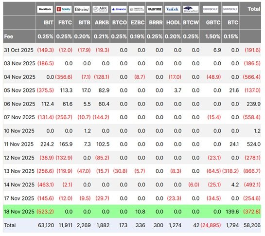Select the grand total 58,206 cell

click(x=252, y=225)
